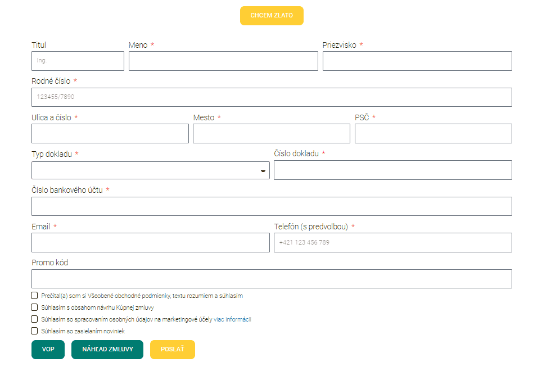The width and height of the screenshot is (542, 371).
Task: Enable 'Súhlasím so zasielaním noviniek'
Action: pos(34,331)
